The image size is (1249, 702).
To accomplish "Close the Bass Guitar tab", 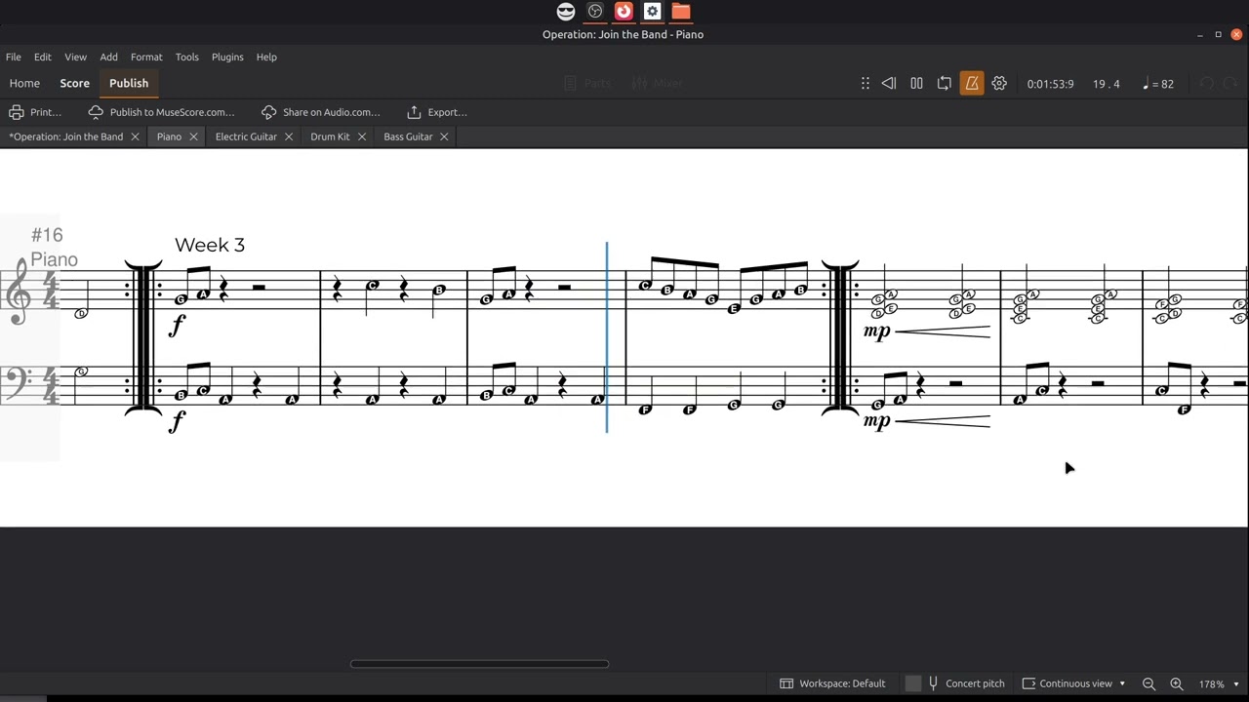I will pyautogui.click(x=443, y=136).
